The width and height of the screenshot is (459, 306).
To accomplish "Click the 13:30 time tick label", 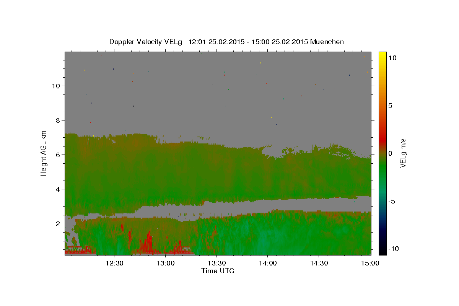I will point(216,264).
